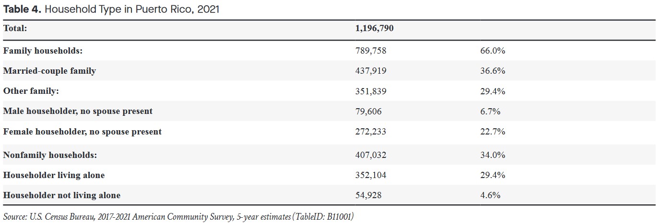The image size is (662, 224).
Task: Click the 36.6% married-couple percentage
Action: click(x=492, y=71)
